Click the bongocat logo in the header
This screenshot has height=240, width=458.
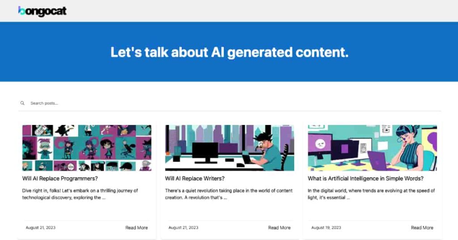coord(42,11)
